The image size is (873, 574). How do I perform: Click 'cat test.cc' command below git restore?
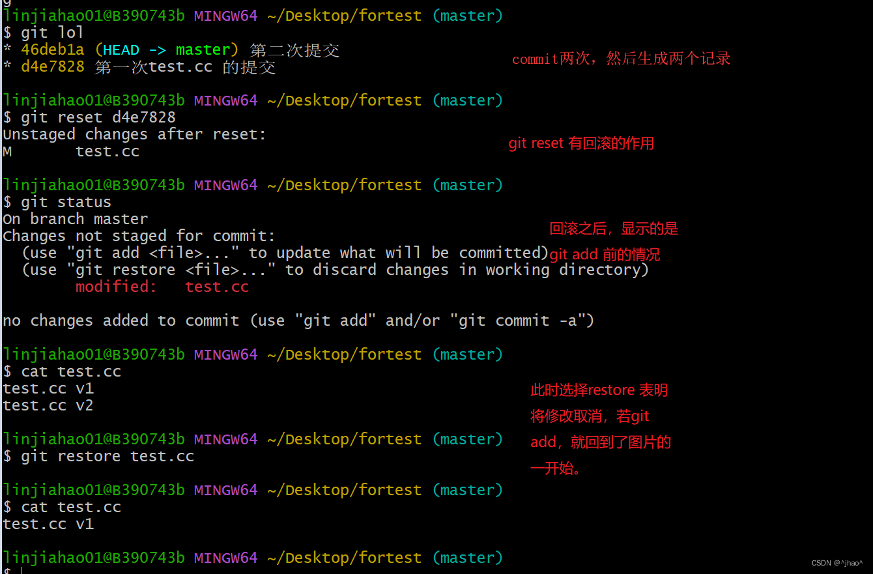click(x=62, y=507)
